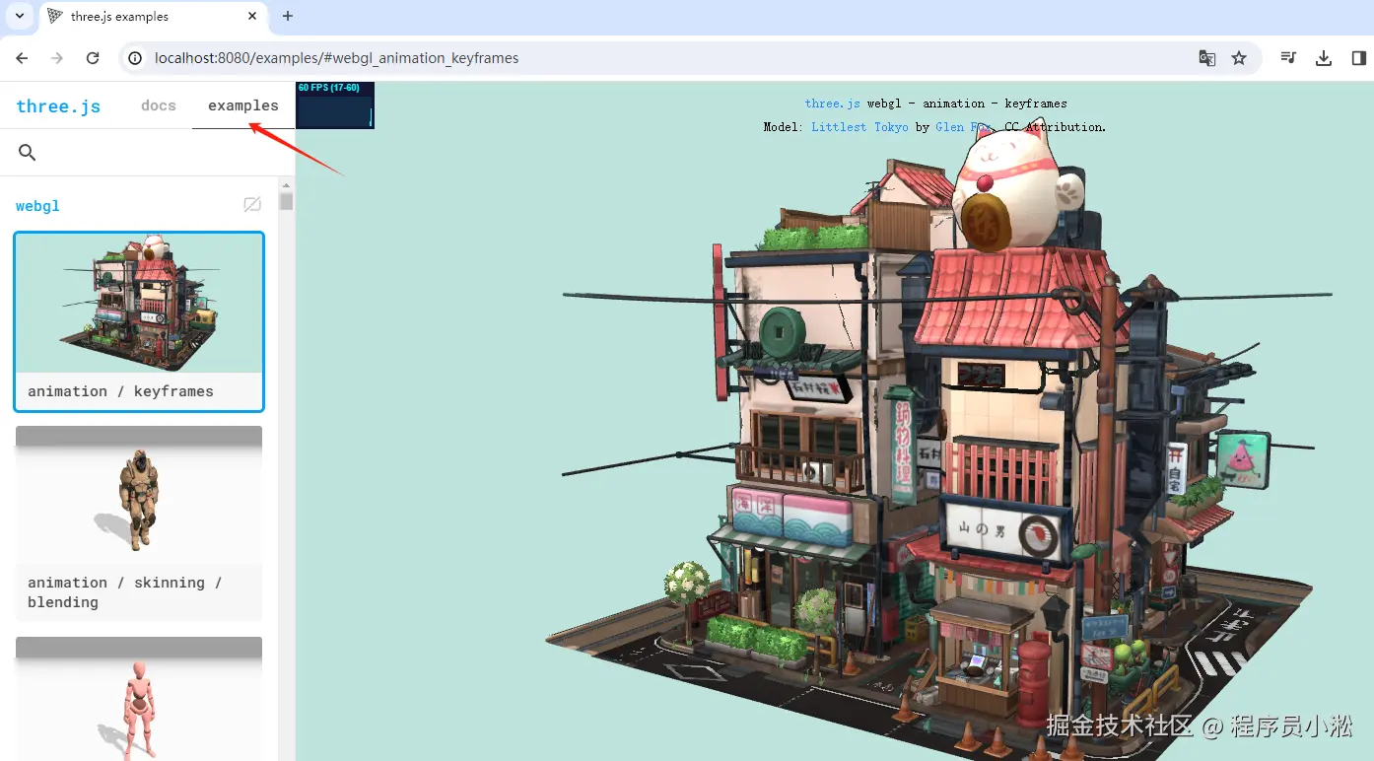
Task: Click the three.js logo heading
Action: pyautogui.click(x=58, y=106)
